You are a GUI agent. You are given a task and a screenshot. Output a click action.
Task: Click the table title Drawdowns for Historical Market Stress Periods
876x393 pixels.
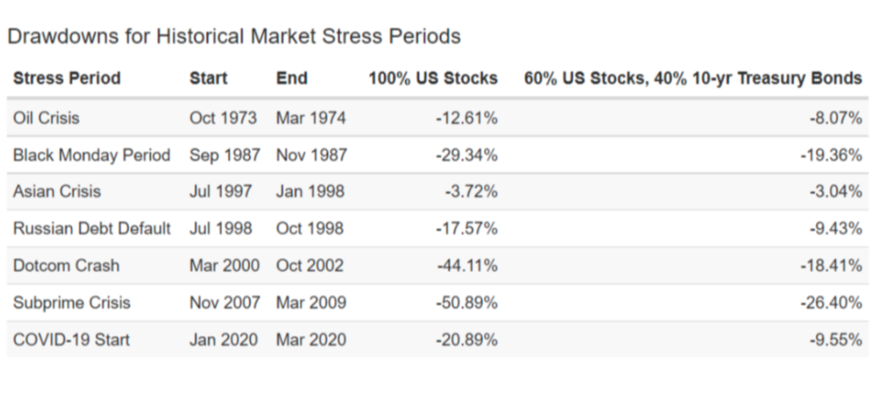pyautogui.click(x=234, y=36)
